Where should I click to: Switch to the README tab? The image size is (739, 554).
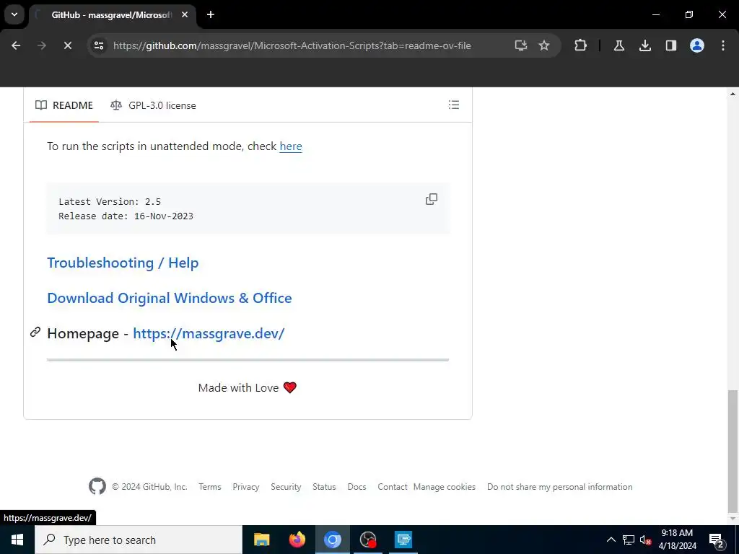[64, 105]
